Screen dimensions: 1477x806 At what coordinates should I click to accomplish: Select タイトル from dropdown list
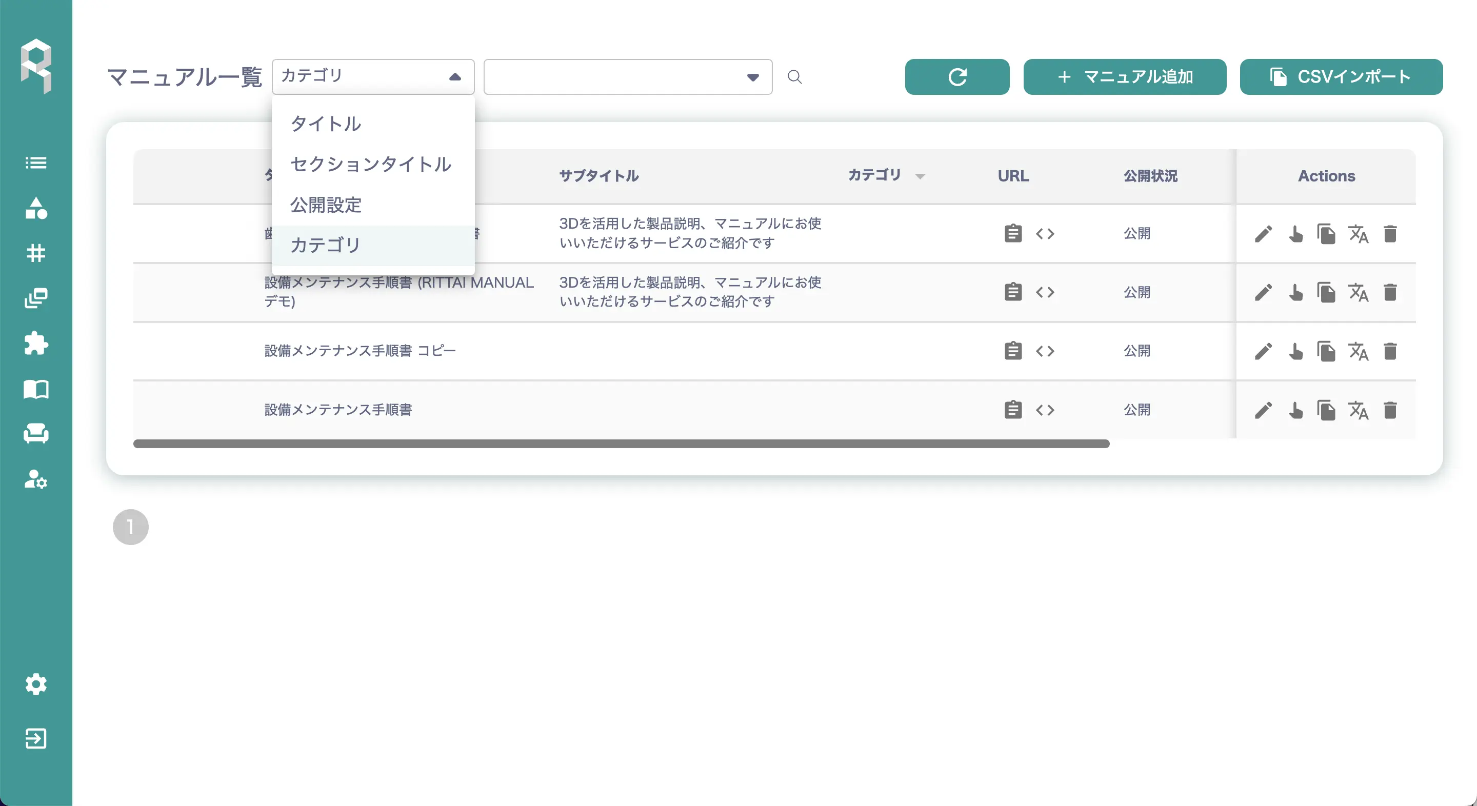(x=326, y=124)
